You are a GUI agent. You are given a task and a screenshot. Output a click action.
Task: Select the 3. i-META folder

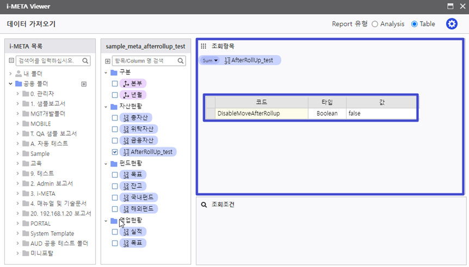(x=42, y=193)
